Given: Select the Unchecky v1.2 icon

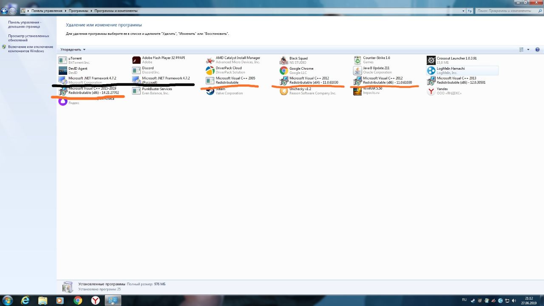Looking at the screenshot, I should tap(284, 91).
